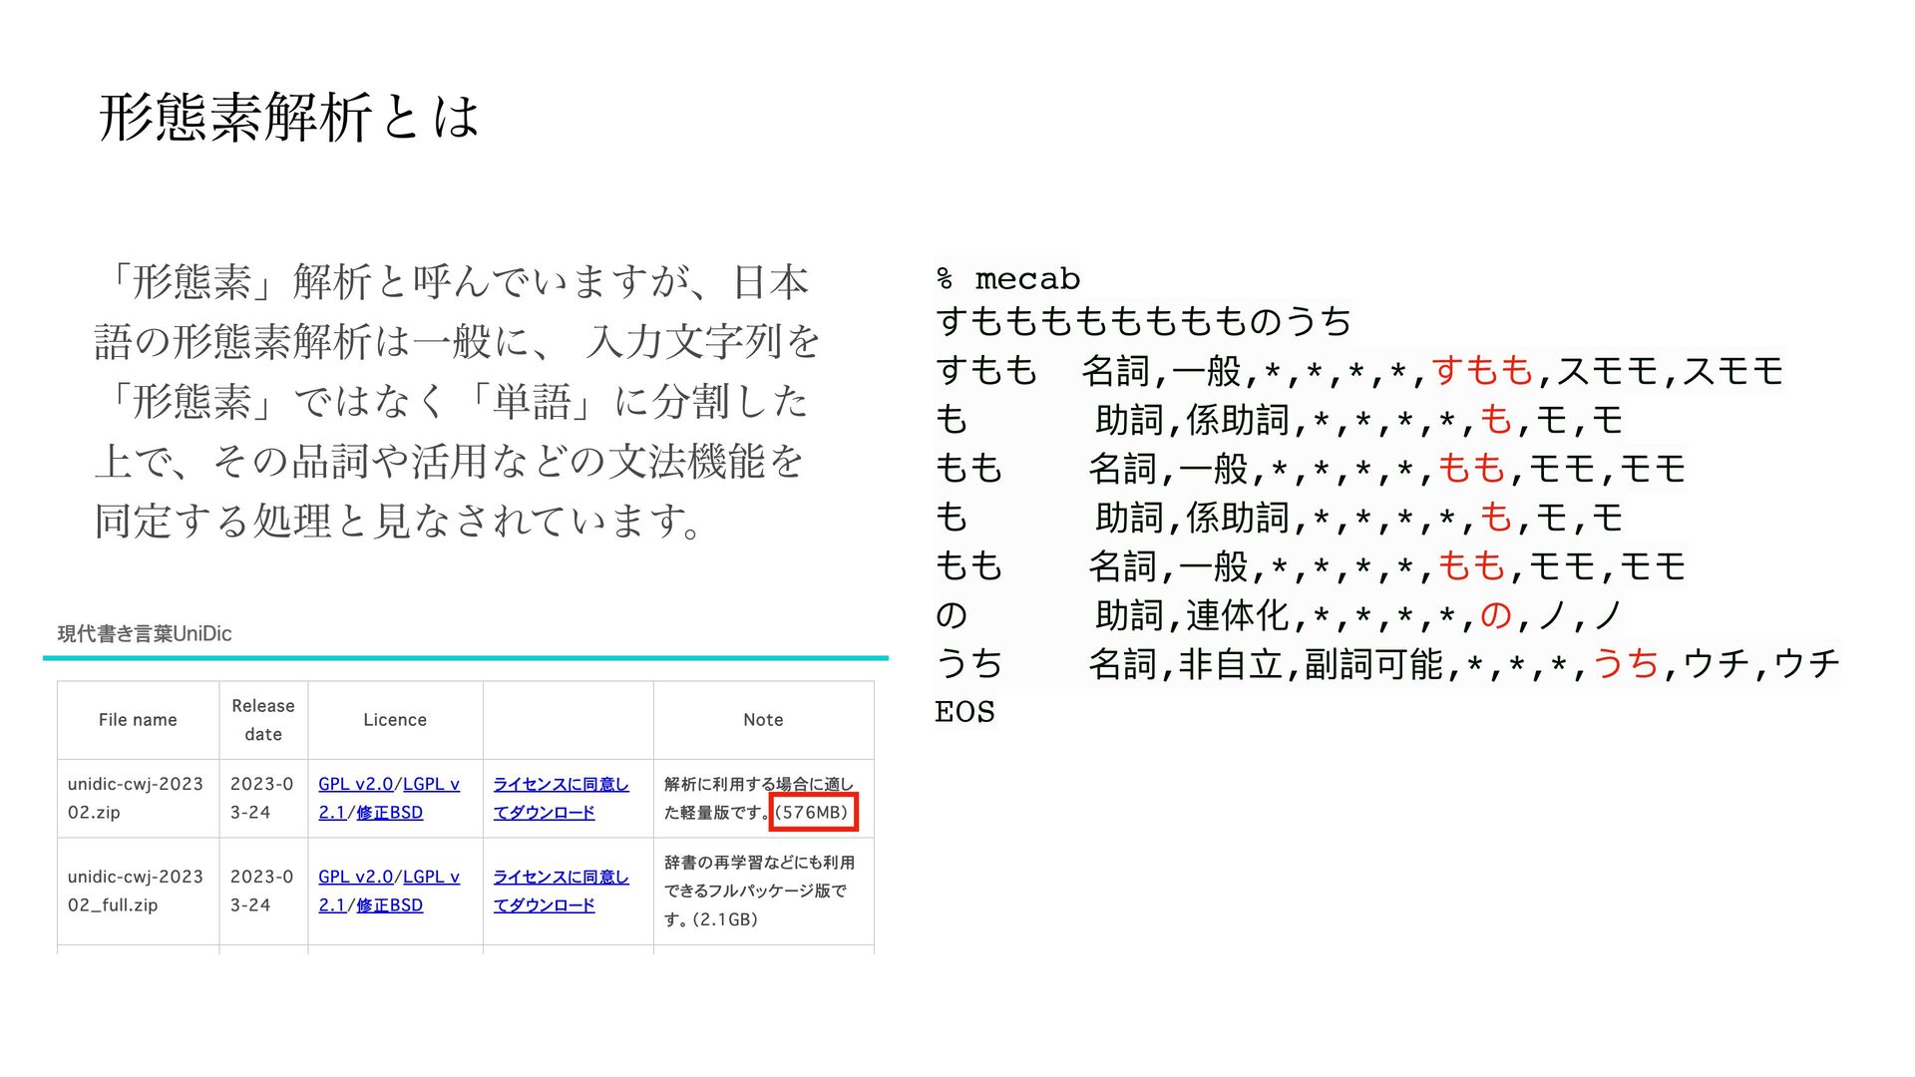Click the Release date column header
Viewport: 1915px width, 1077px height.
[263, 720]
